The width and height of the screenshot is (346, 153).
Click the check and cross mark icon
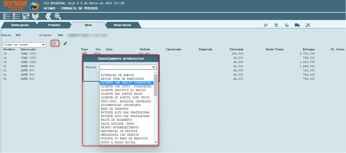tap(308, 25)
